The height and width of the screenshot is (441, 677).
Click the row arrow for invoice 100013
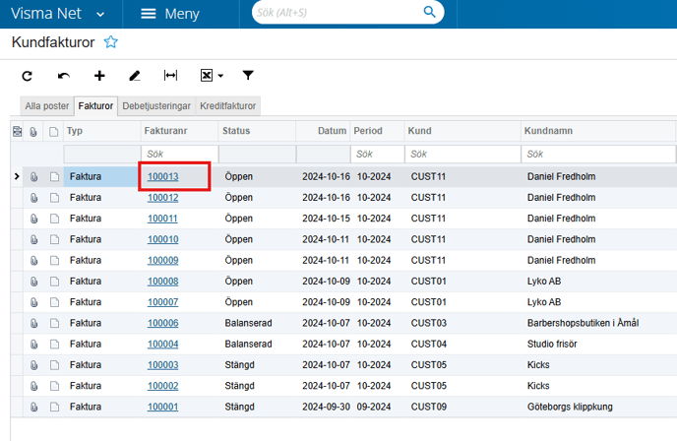(17, 176)
